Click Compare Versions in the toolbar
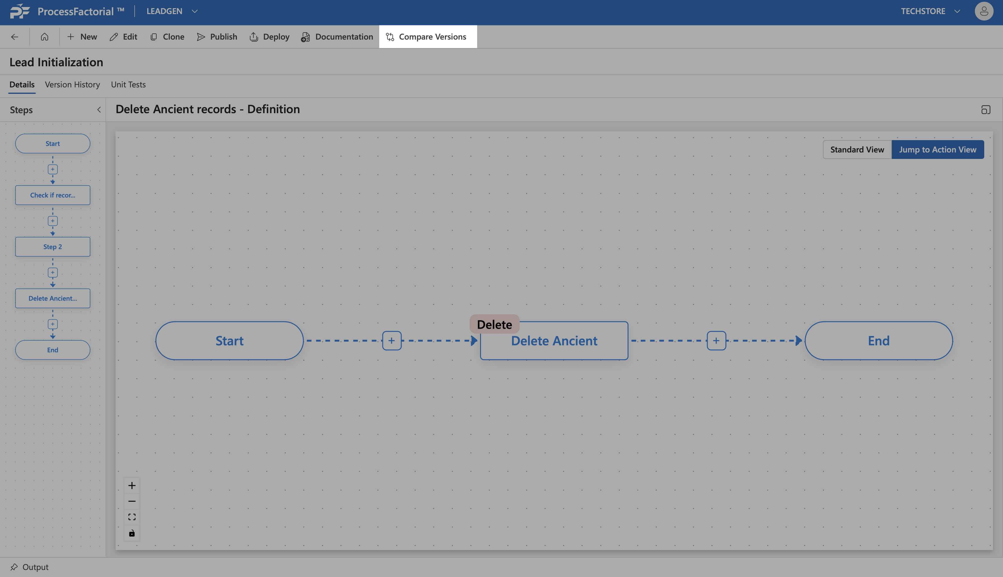The image size is (1003, 577). (x=428, y=37)
